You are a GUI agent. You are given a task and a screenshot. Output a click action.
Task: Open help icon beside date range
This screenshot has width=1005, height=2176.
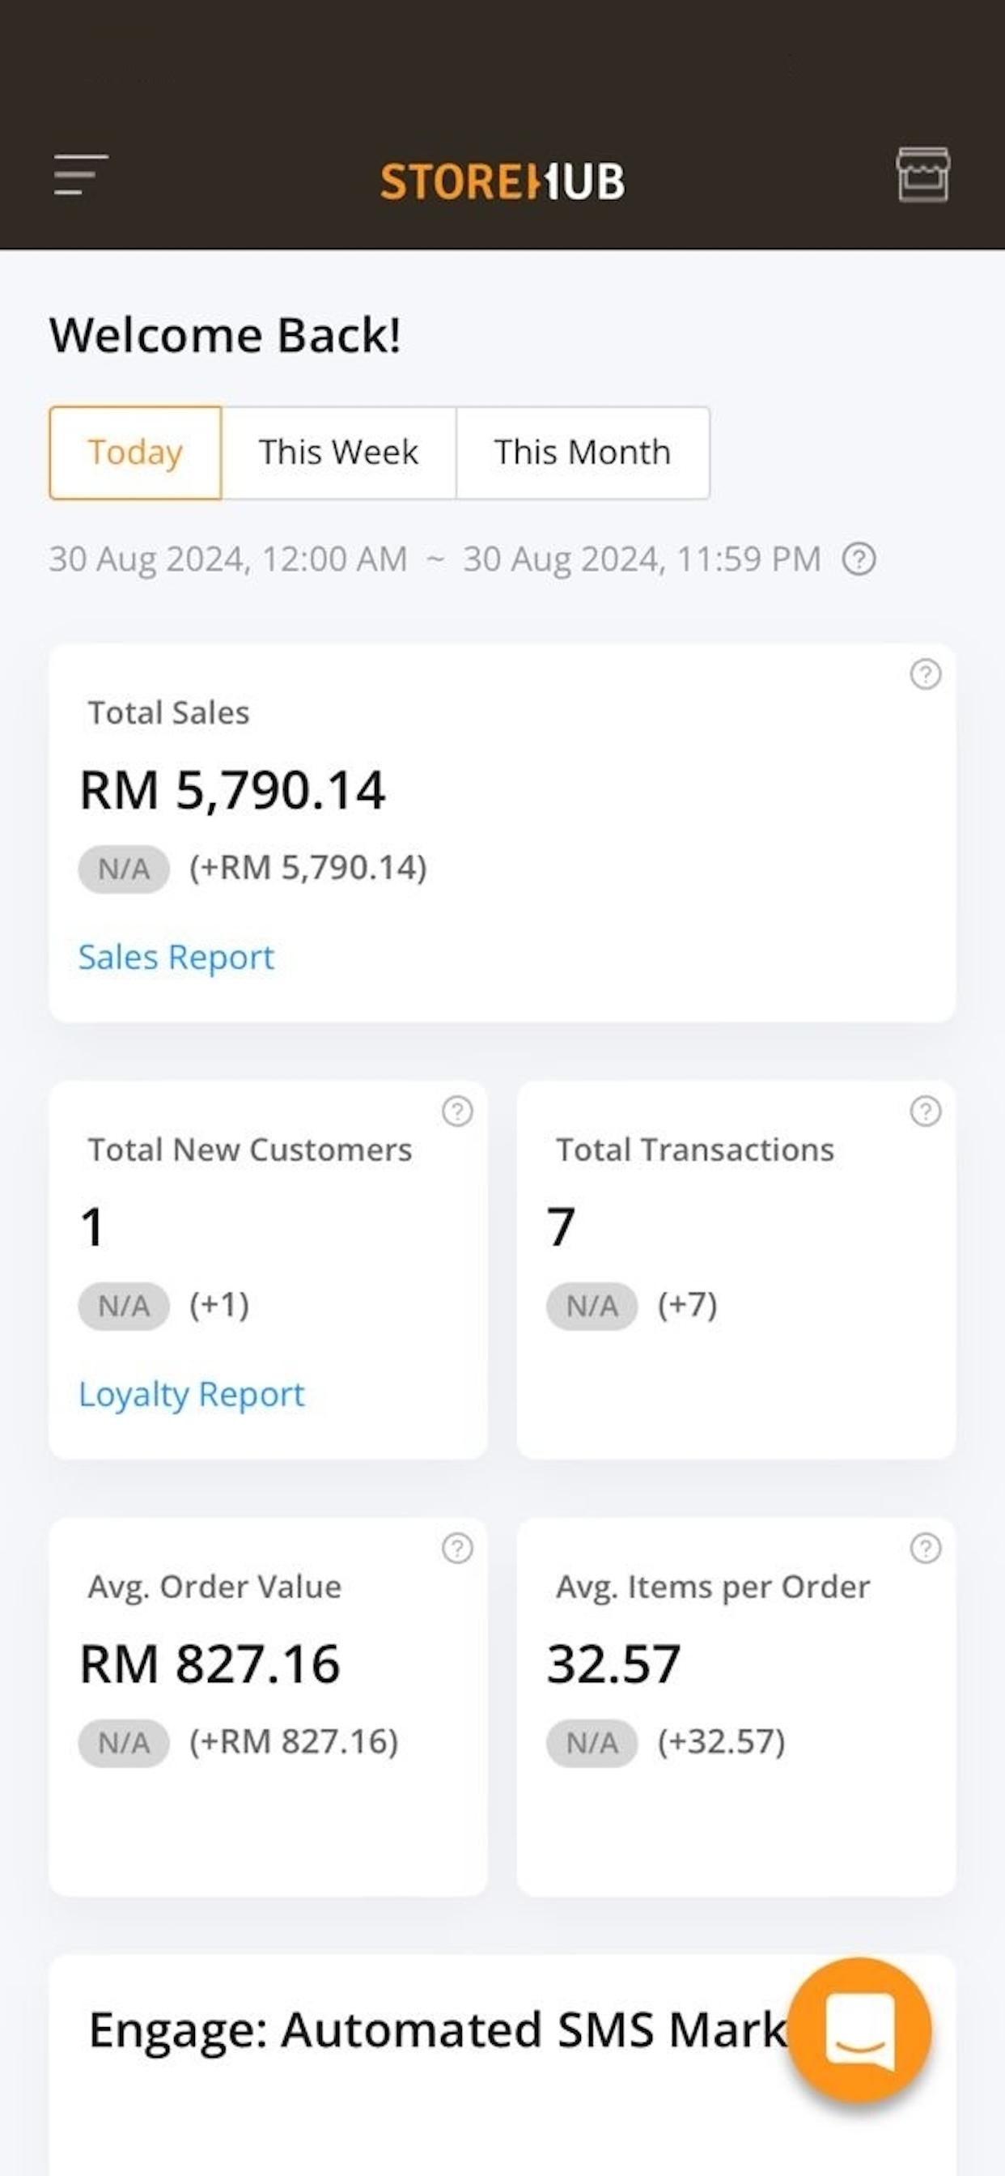coord(859,559)
